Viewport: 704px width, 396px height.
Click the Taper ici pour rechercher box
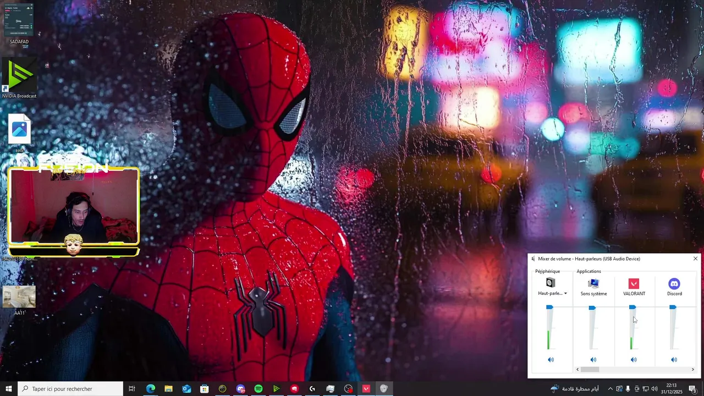click(70, 389)
